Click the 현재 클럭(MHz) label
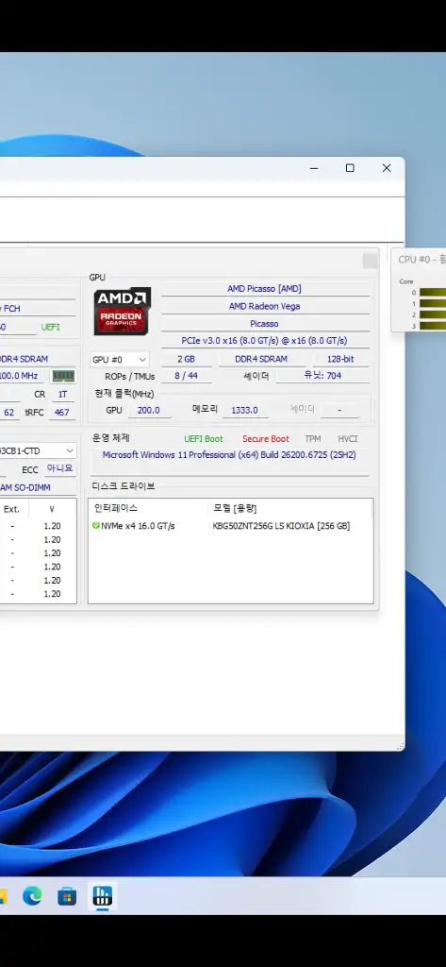The height and width of the screenshot is (967, 446). point(124,394)
